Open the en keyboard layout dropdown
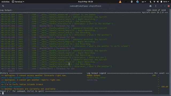 (144, 2)
